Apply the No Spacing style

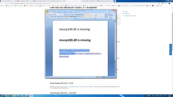[x=91, y=15]
